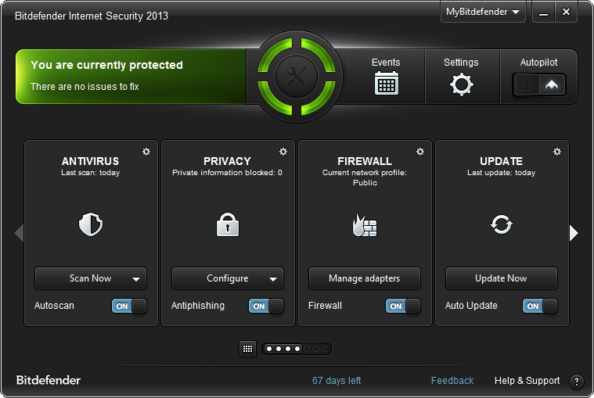Open the Feedback link

tap(452, 381)
